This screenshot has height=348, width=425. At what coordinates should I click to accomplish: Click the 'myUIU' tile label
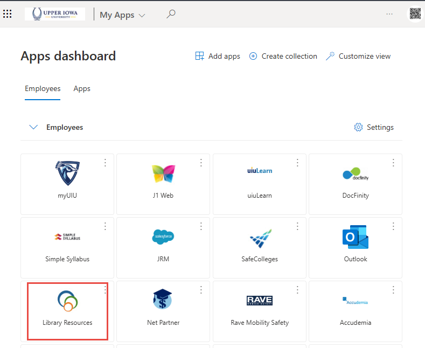pos(67,196)
